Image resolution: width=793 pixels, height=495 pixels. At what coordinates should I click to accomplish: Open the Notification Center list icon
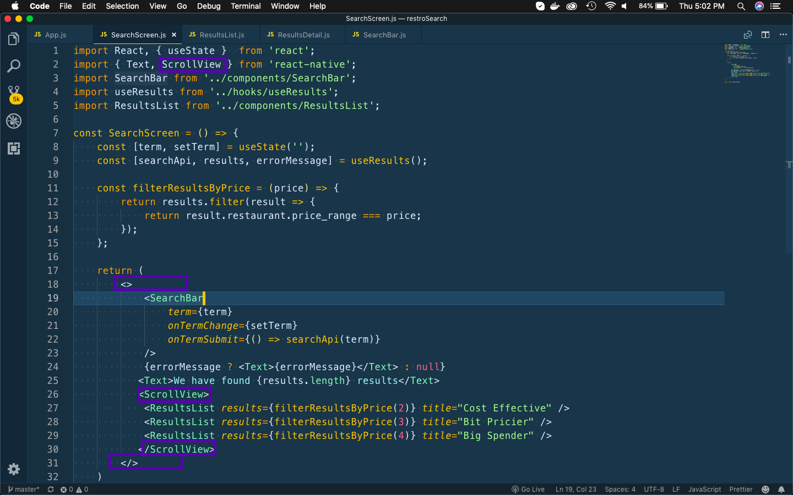(x=775, y=6)
